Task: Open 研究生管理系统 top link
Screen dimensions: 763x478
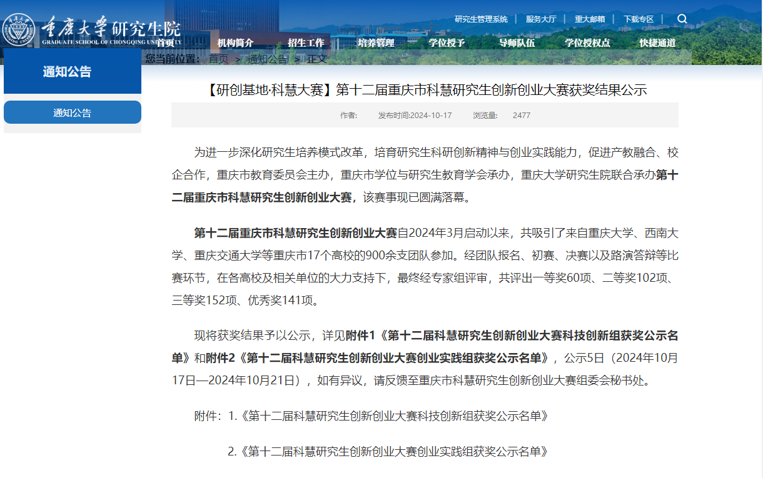Action: tap(481, 19)
